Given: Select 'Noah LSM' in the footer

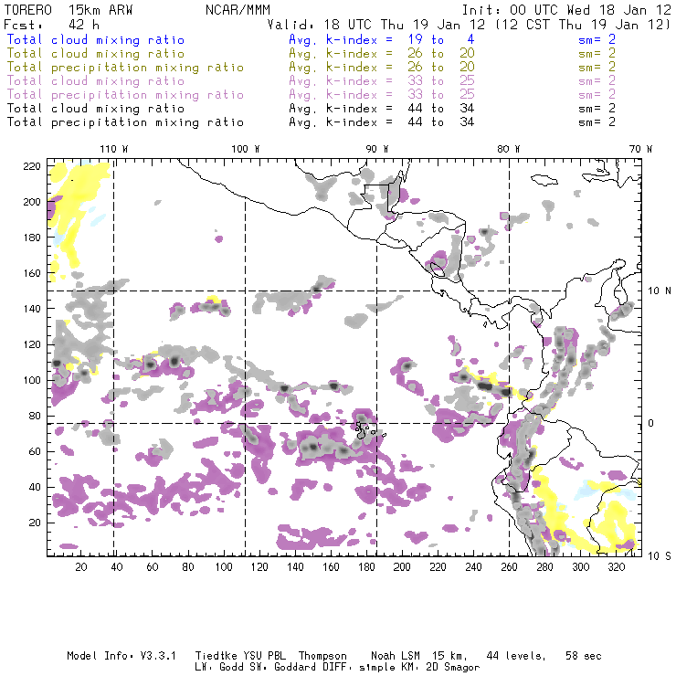Looking at the screenshot, I should click(x=396, y=656).
